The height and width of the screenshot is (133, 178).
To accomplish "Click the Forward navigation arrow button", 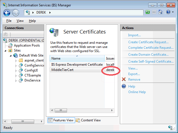I will pyautogui.click(x=16, y=13).
